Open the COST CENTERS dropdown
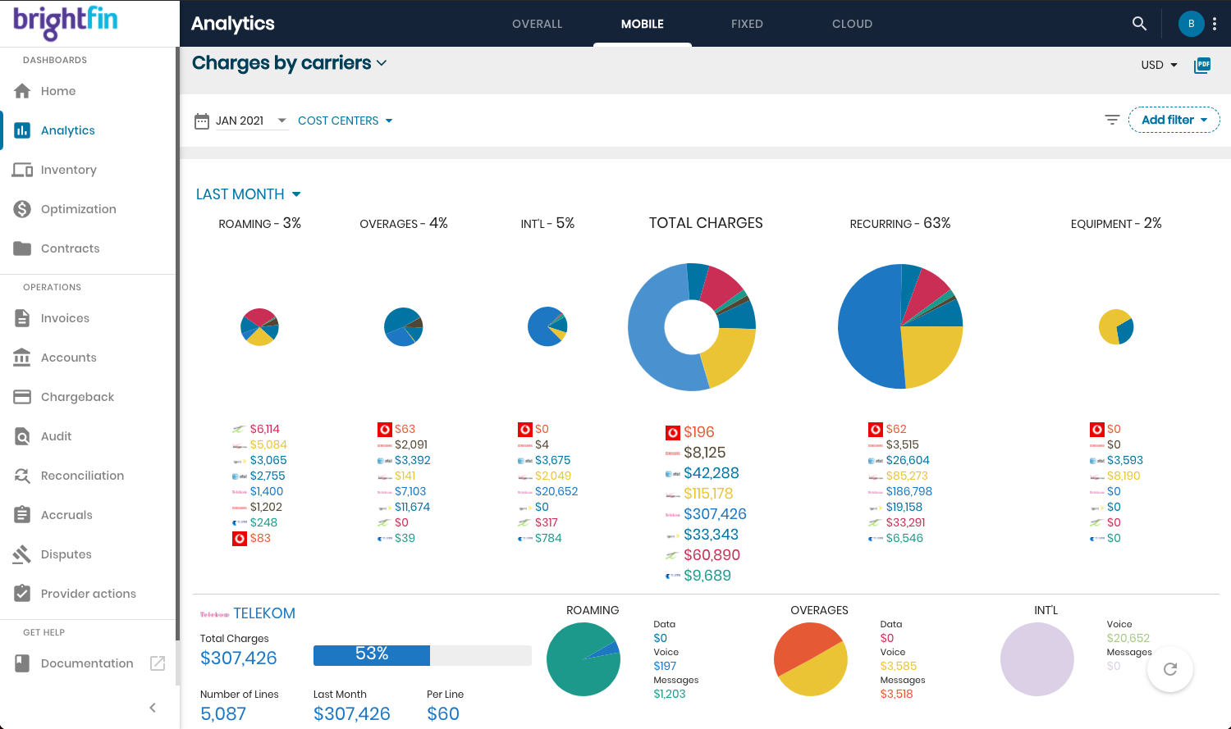 (345, 121)
